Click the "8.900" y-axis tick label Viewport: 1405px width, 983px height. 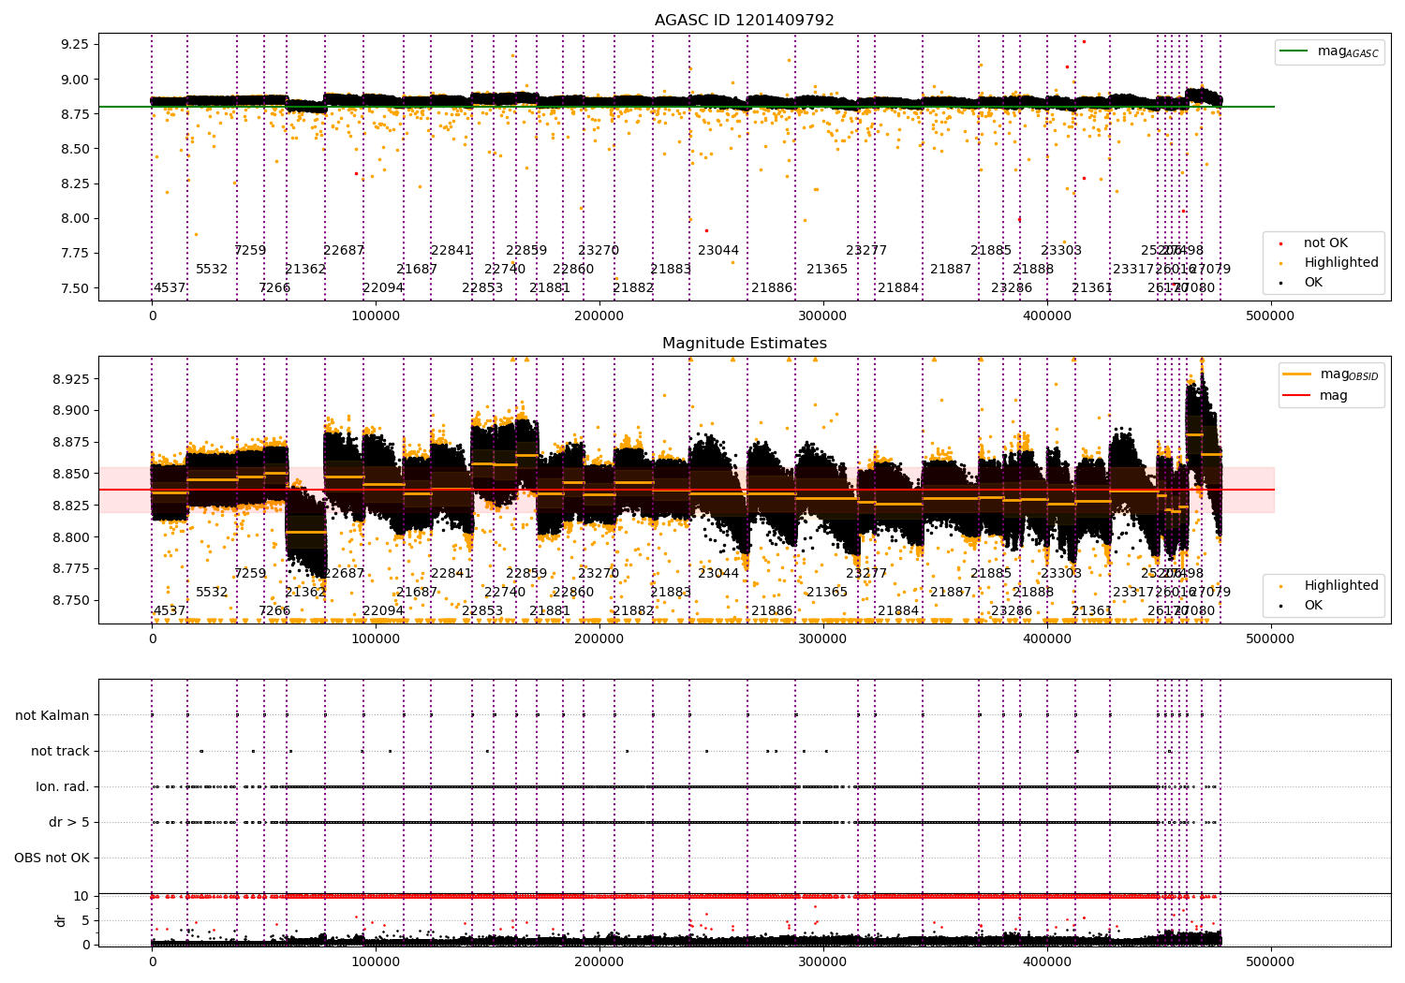point(70,410)
